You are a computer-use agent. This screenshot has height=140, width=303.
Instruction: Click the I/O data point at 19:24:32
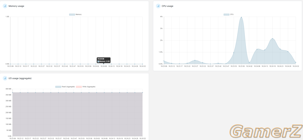tap(142, 93)
